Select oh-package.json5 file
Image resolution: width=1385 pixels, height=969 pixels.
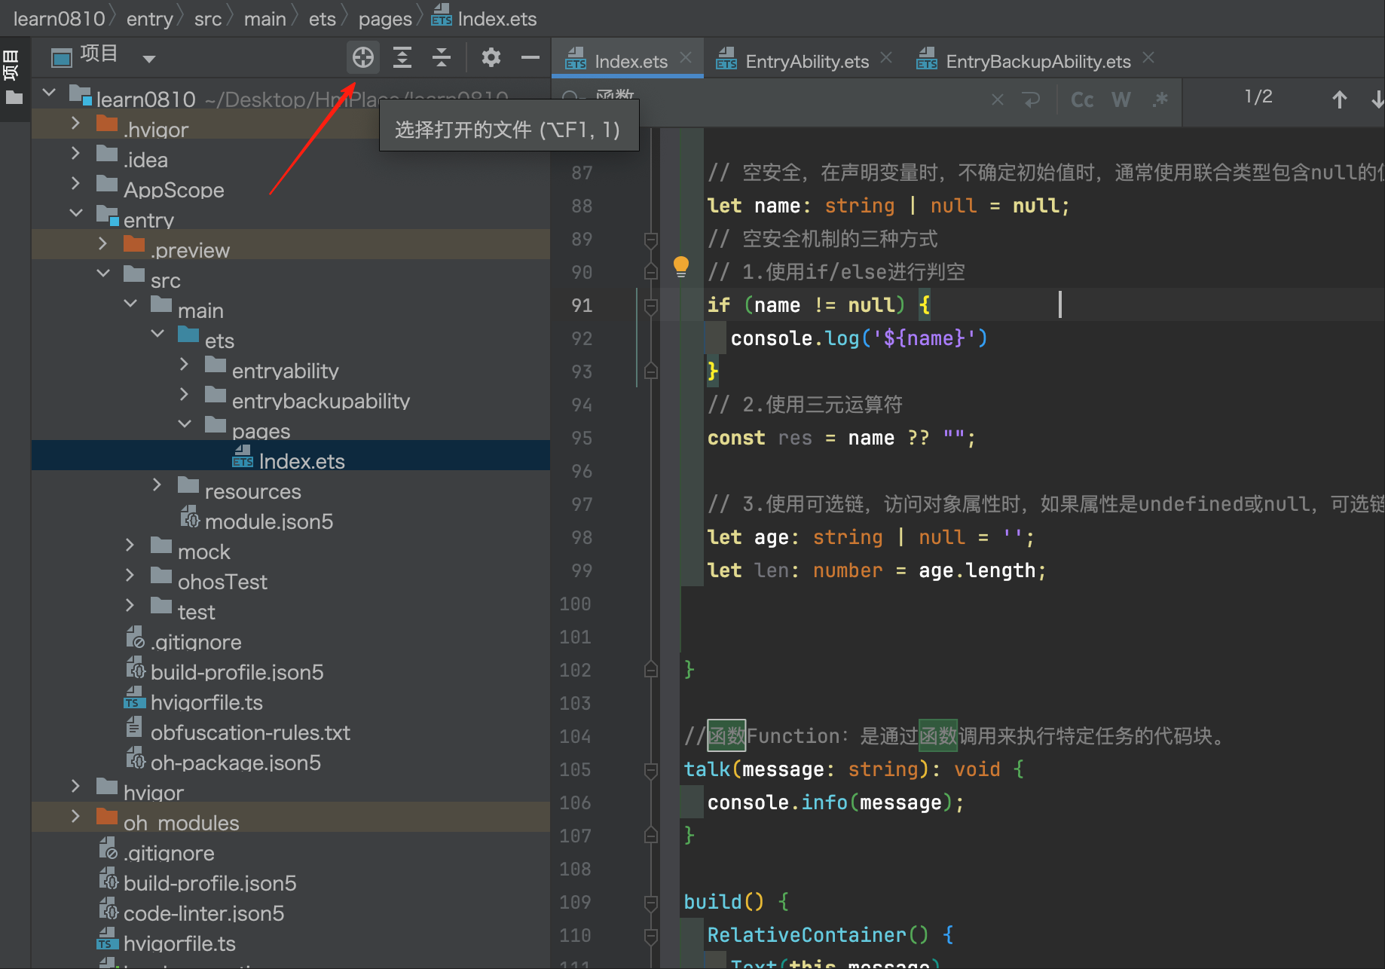(x=291, y=757)
